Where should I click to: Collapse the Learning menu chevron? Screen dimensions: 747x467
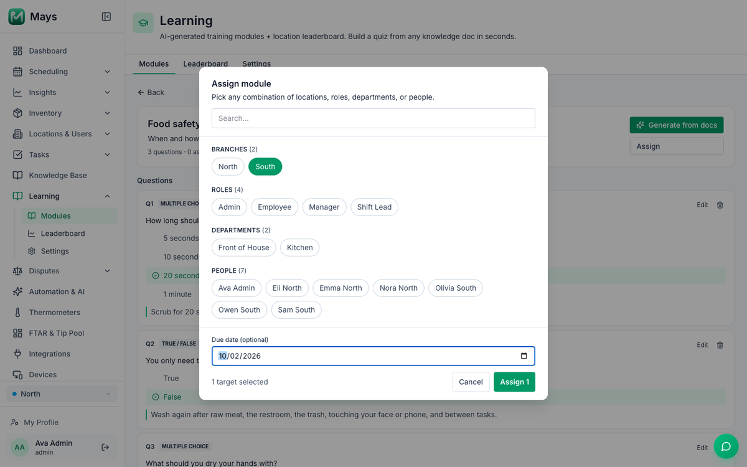pyautogui.click(x=107, y=196)
